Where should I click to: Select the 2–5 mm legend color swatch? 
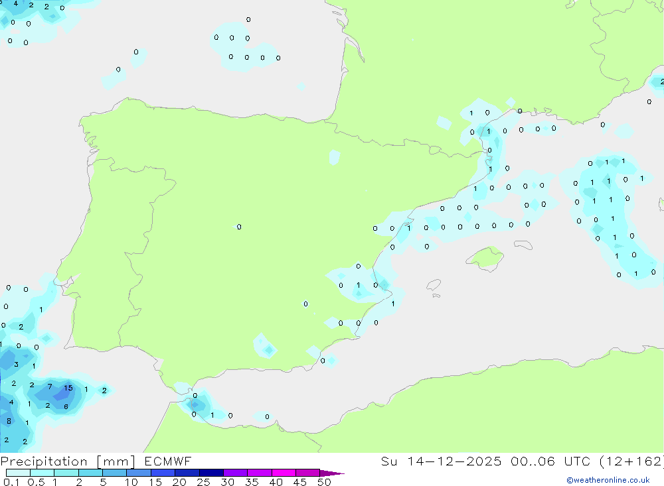90,473
